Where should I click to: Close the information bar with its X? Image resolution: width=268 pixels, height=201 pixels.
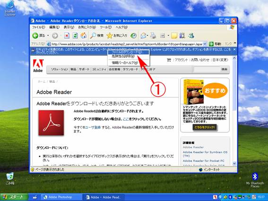234,49
